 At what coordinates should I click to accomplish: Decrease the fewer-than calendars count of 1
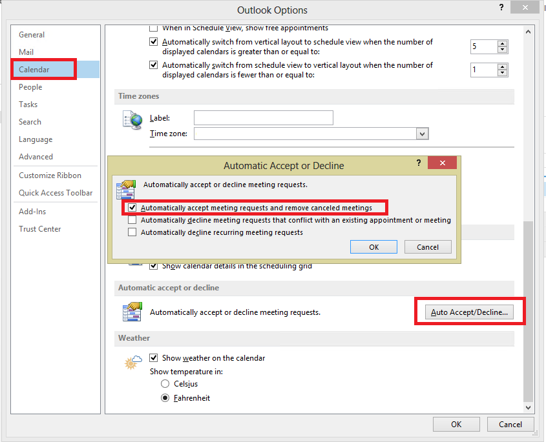502,73
